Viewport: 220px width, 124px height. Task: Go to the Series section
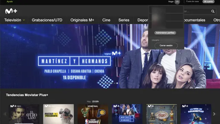[124, 20]
